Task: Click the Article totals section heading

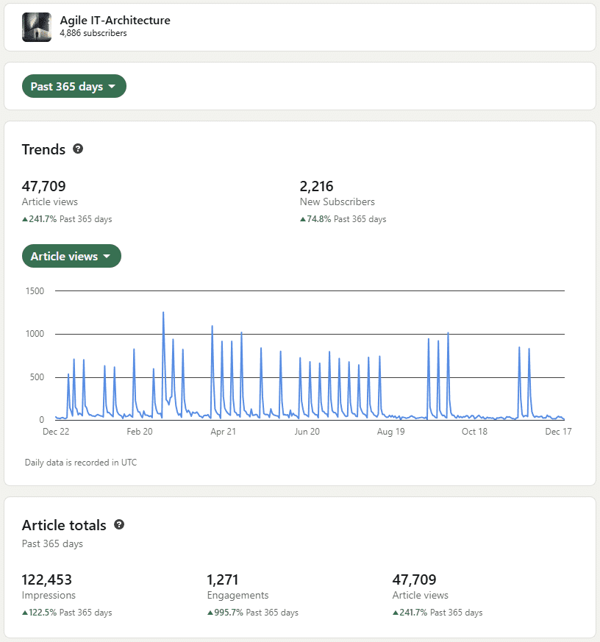Action: click(64, 525)
